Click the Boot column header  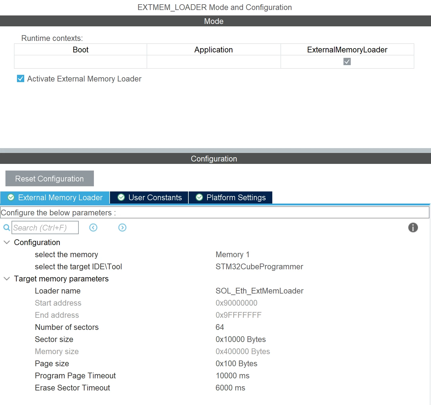coord(81,50)
